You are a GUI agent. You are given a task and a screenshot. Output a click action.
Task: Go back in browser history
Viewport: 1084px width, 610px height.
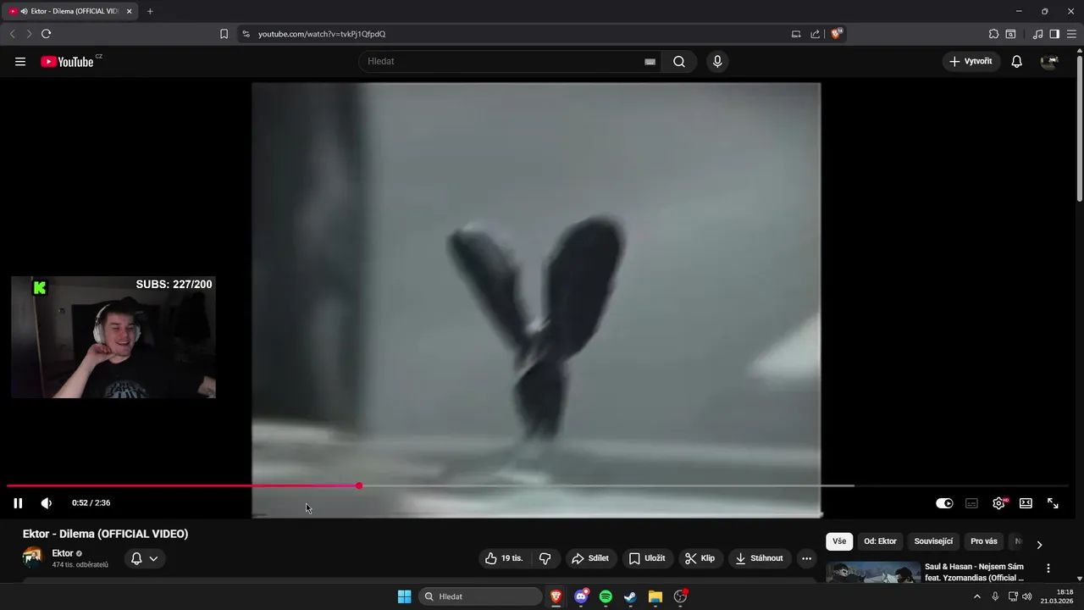(12, 34)
